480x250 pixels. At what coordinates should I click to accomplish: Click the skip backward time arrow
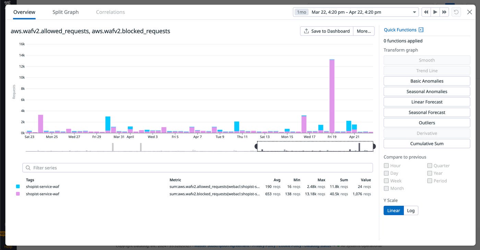pos(426,12)
